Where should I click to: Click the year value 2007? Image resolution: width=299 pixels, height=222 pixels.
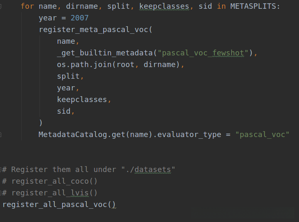[x=79, y=18]
